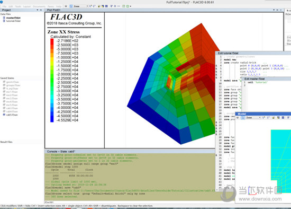Click yellow lock-style icon in Model pane toolbar

click(274, 118)
